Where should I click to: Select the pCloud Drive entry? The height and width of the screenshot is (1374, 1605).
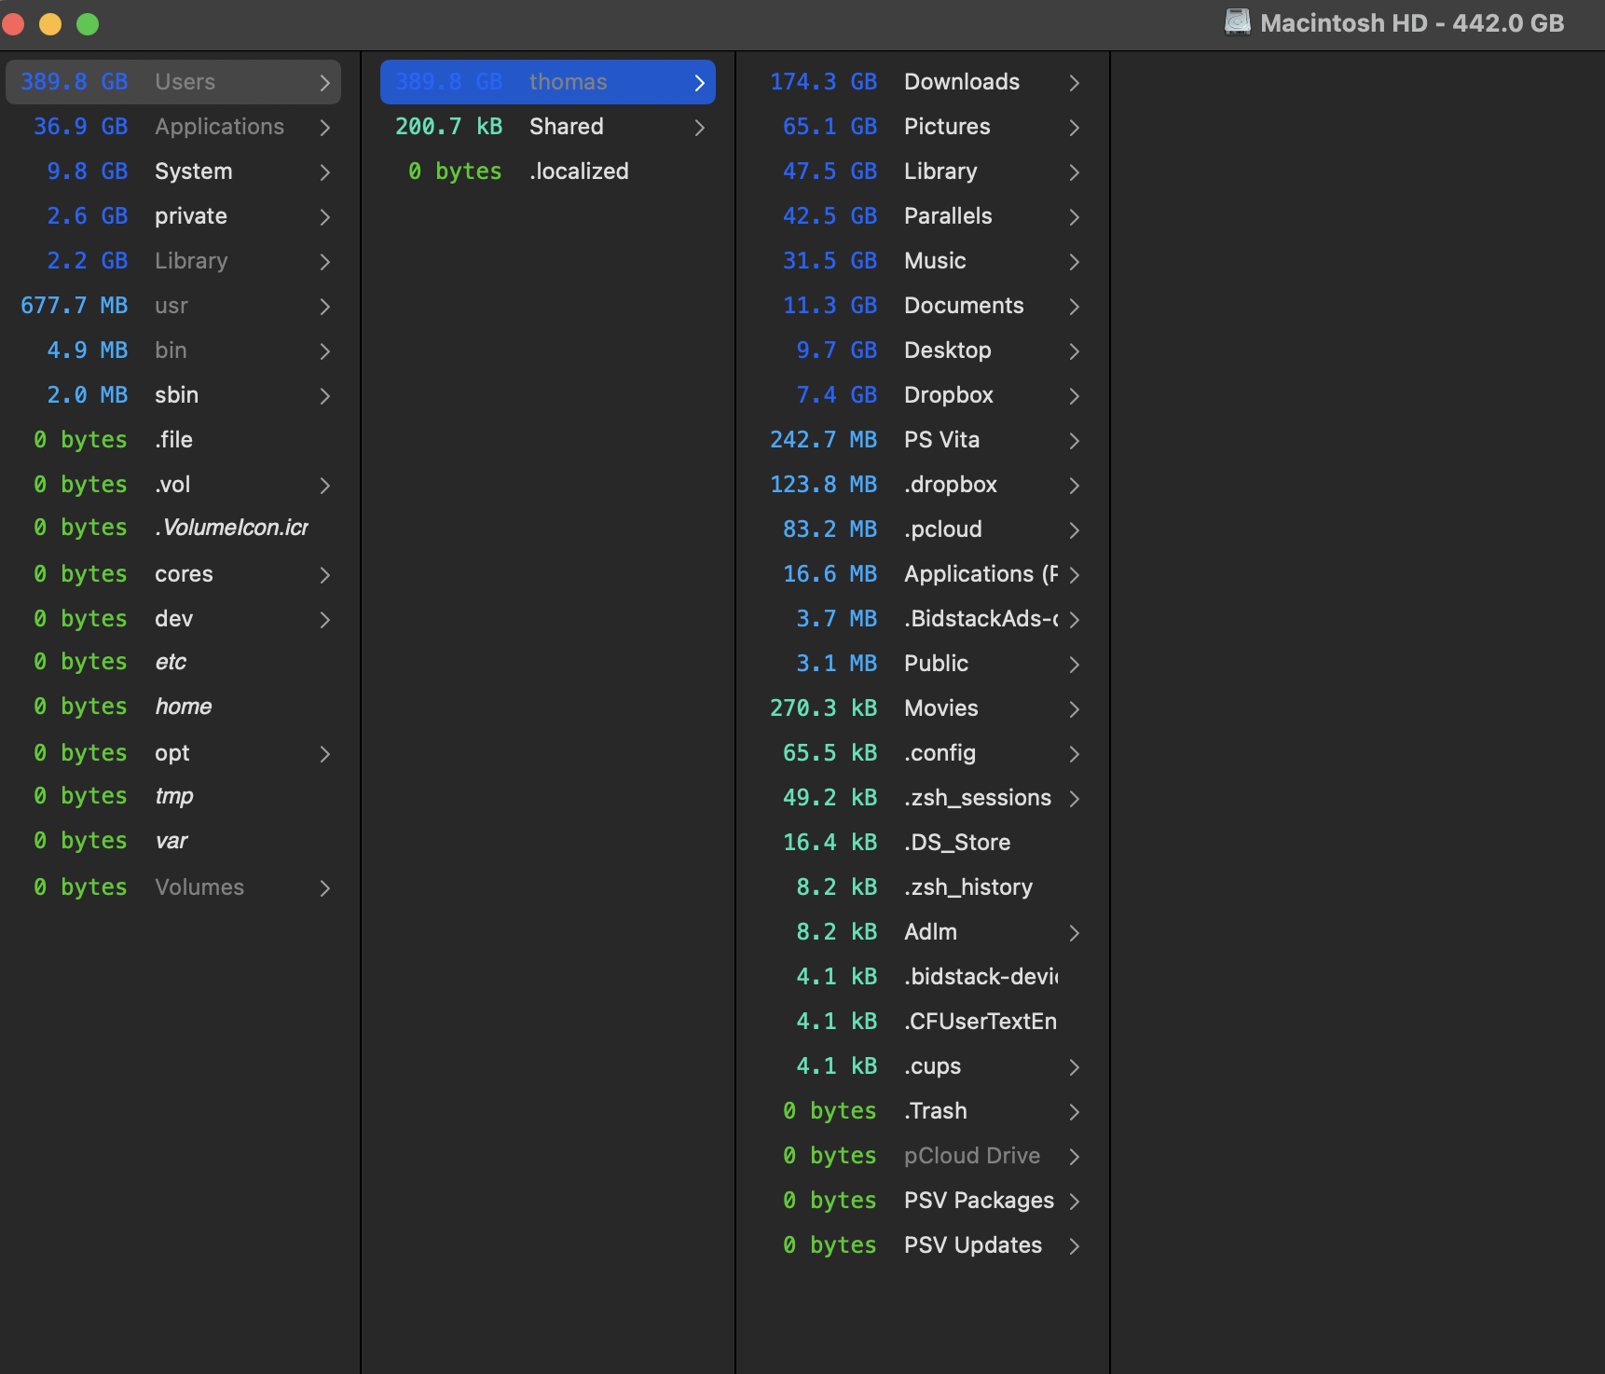tap(971, 1156)
